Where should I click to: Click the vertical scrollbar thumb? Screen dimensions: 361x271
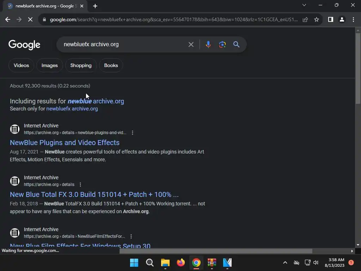pos(358,68)
